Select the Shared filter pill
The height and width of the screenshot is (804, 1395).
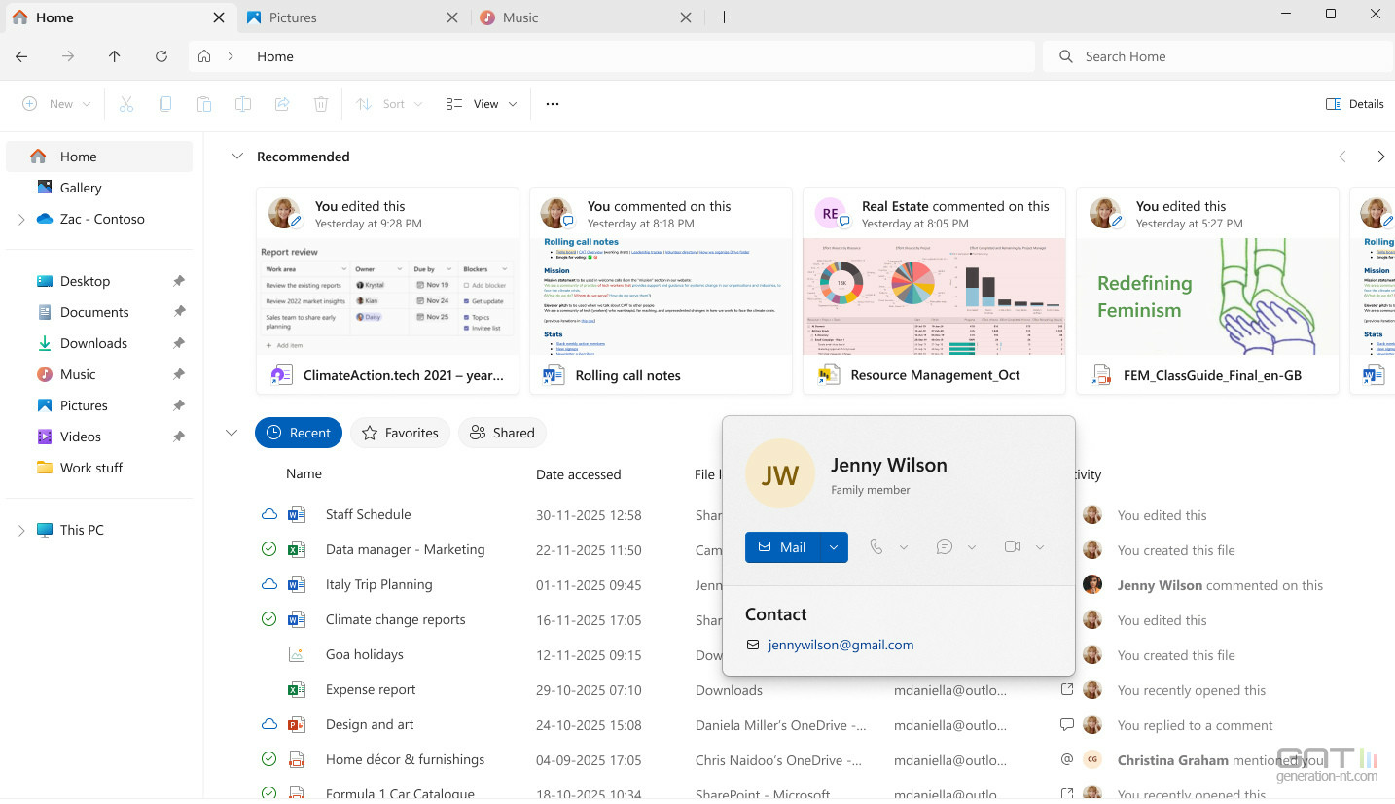click(x=502, y=433)
